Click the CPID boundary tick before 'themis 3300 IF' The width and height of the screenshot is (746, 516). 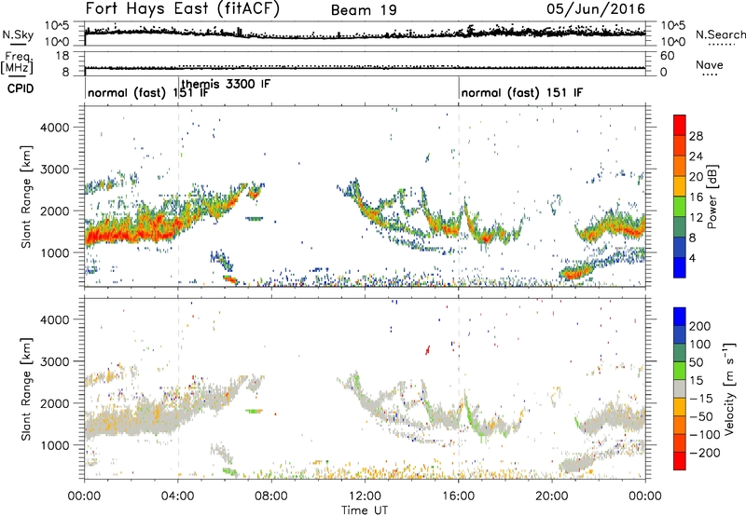178,88
